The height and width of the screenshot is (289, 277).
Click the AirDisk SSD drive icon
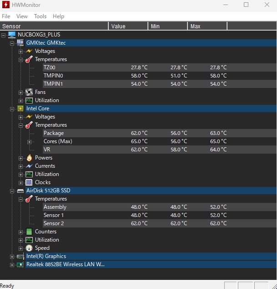20,191
